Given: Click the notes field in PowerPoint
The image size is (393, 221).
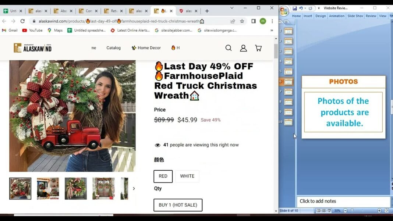Looking at the screenshot, I should (x=342, y=201).
